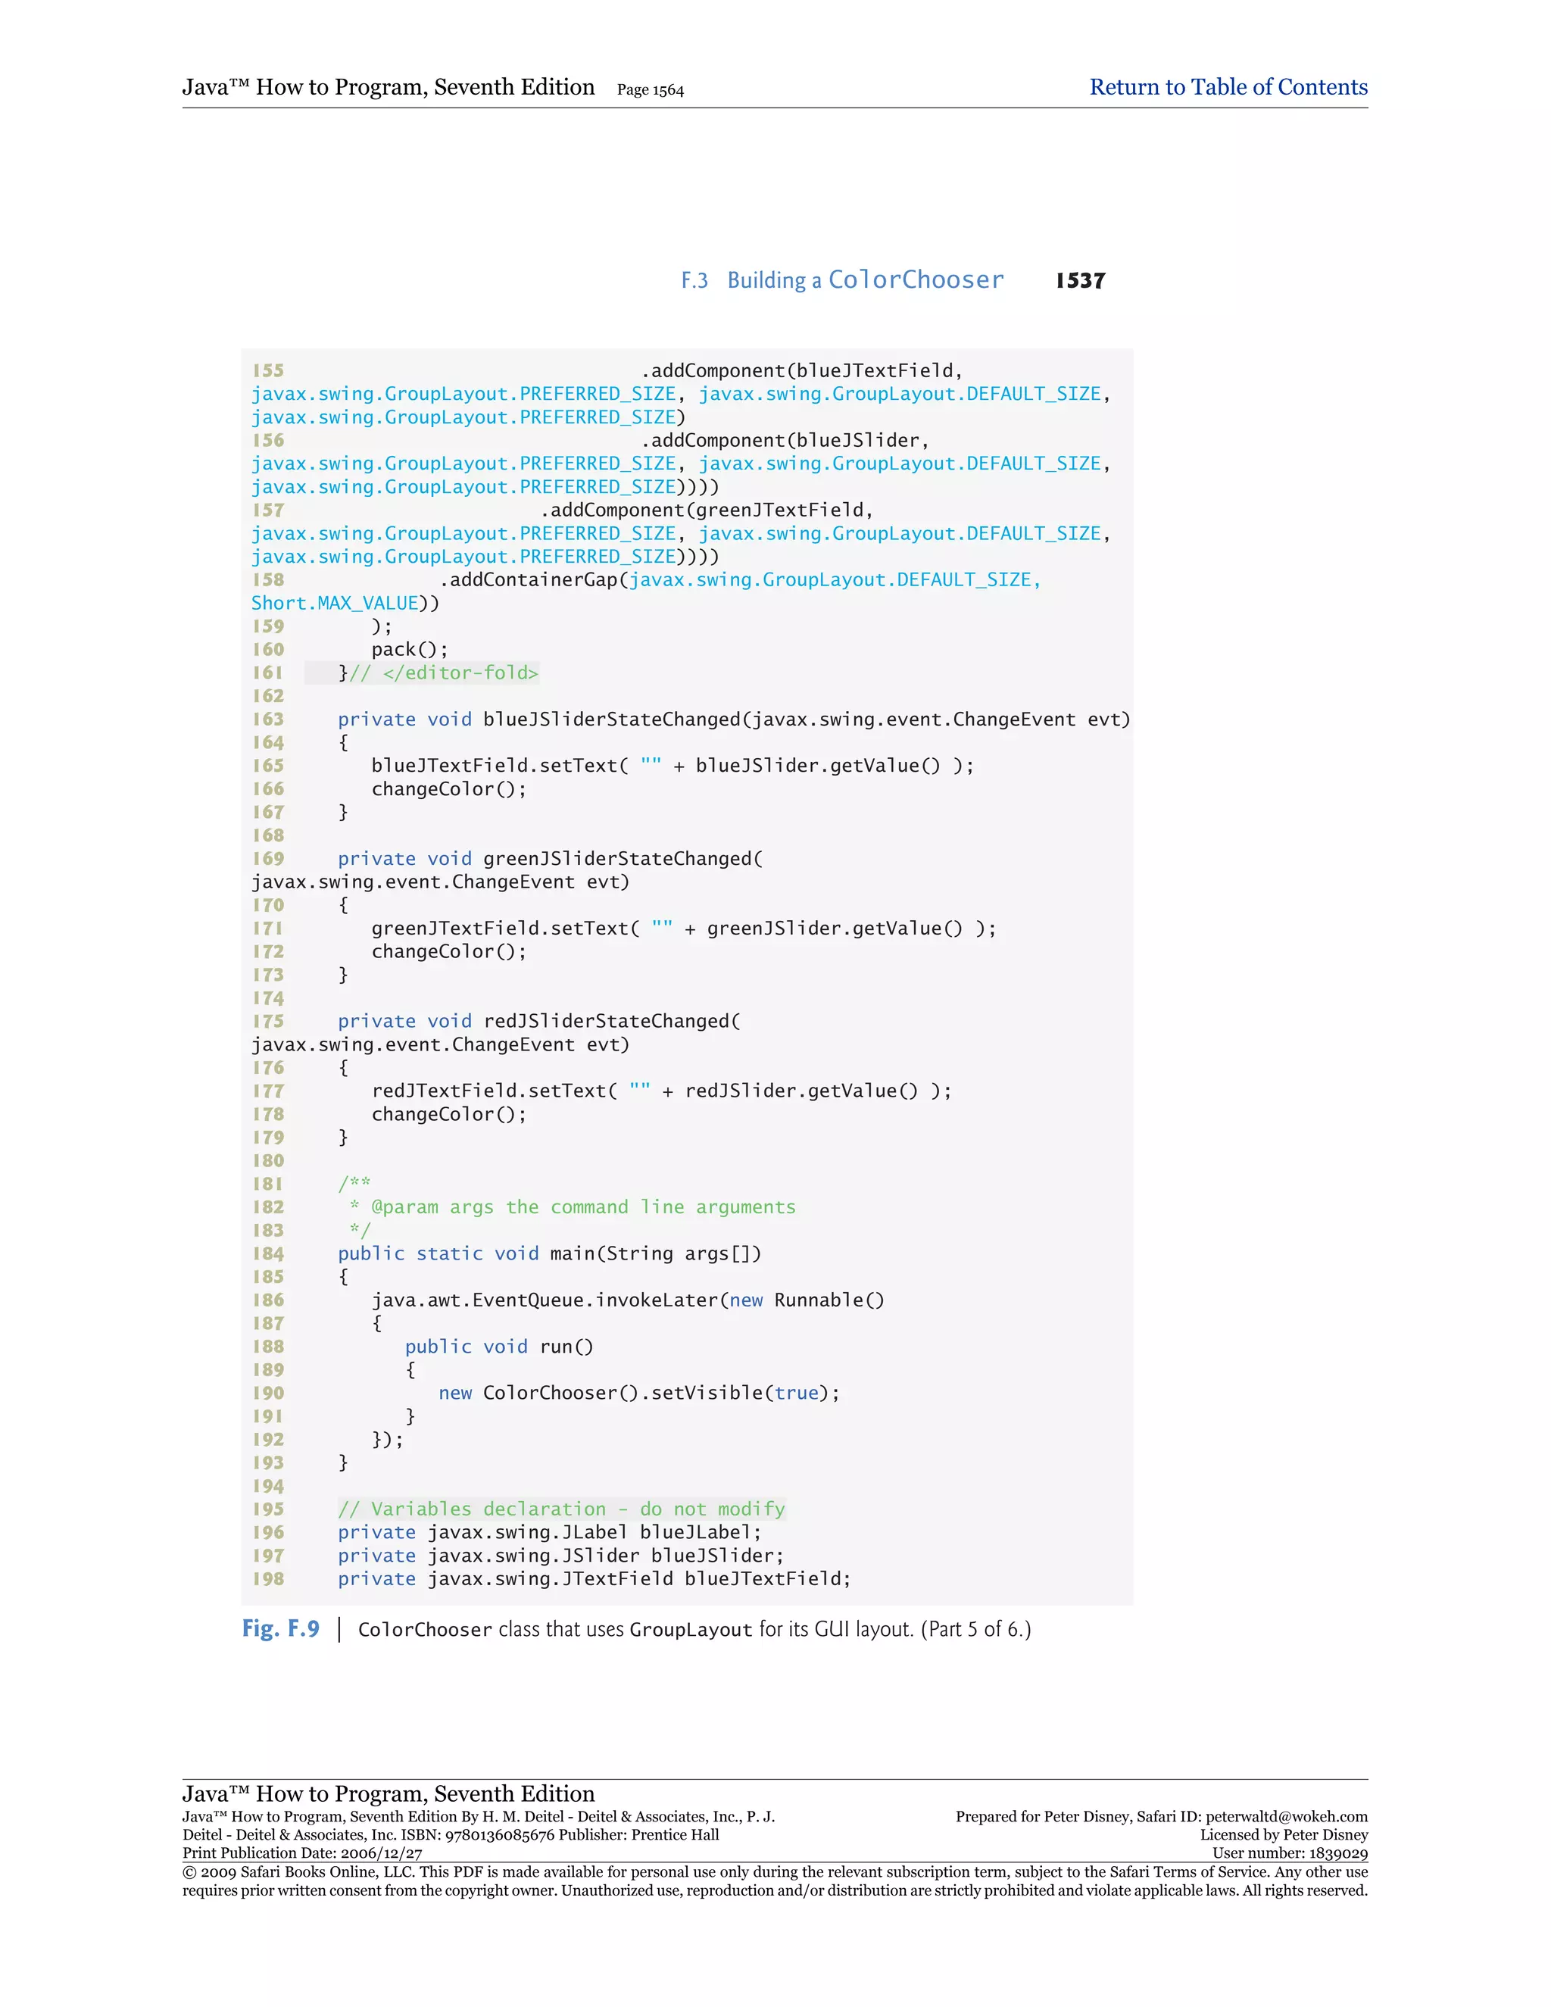Click page number 1537 beside heading
Viewport: 1551px width, 2007px height.
(x=1080, y=280)
